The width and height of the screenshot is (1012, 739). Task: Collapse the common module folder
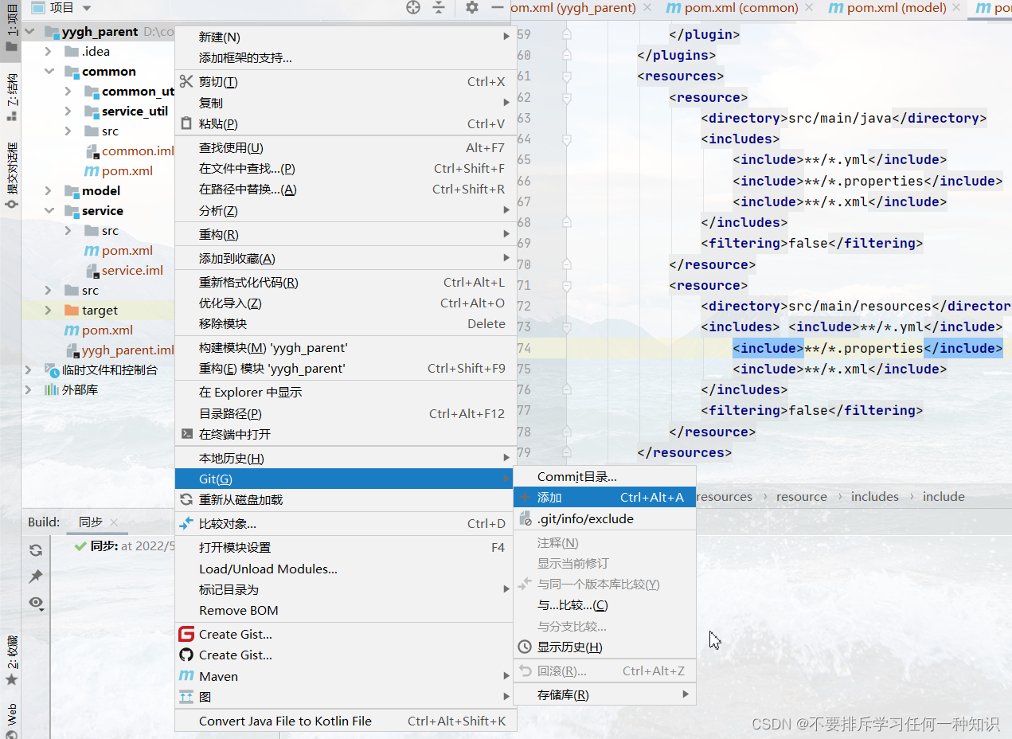tap(49, 72)
